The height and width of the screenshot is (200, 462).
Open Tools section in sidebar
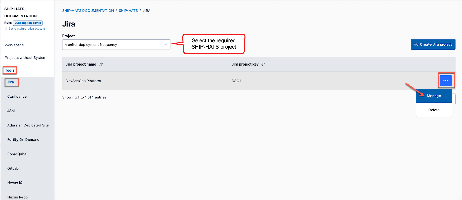coord(10,70)
